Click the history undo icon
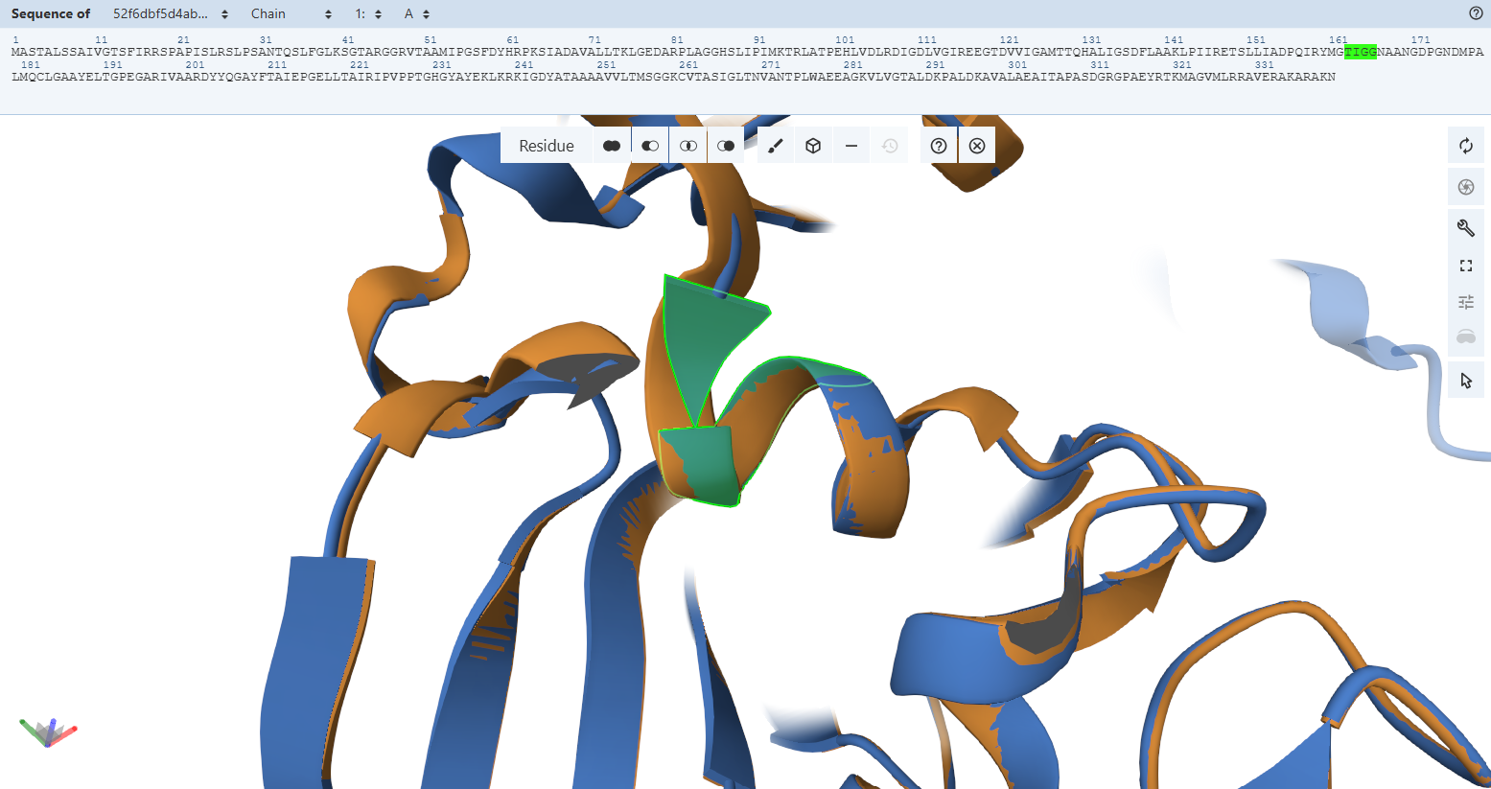 [x=890, y=146]
